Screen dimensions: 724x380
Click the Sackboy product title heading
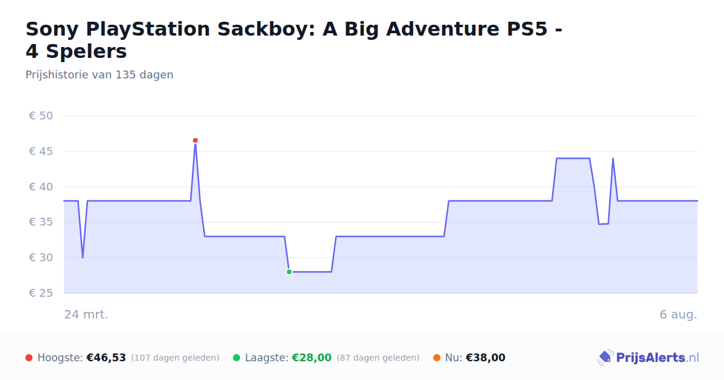[x=294, y=40]
